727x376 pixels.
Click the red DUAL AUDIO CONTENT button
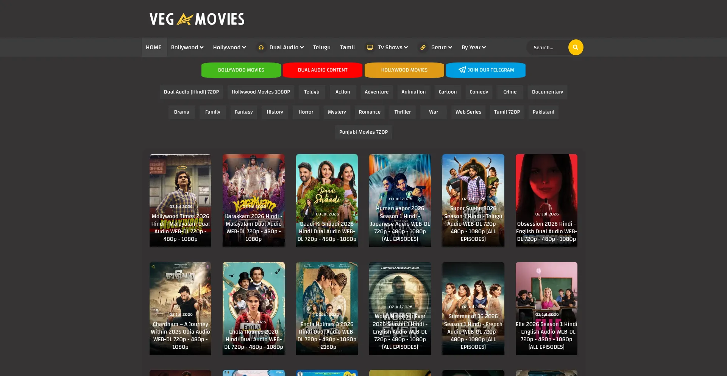tap(323, 70)
